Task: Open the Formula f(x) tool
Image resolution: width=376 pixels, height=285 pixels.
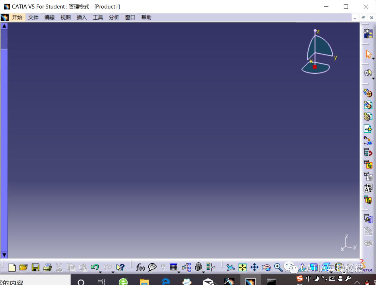Action: point(140,267)
